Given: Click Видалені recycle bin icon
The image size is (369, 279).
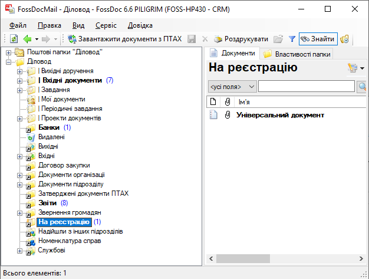Looking at the screenshot, I should pyautogui.click(x=31, y=137).
